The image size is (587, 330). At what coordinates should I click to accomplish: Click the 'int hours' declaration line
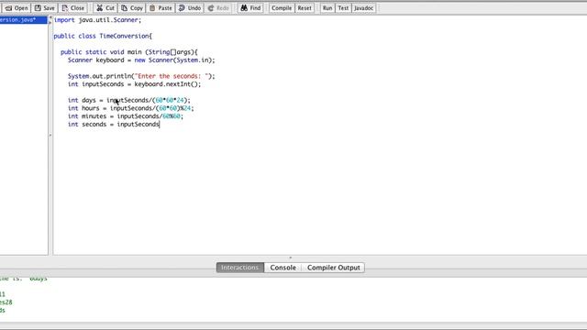(x=130, y=108)
